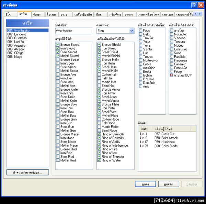Click the red icon beside ตายไหง100%
This screenshot has width=206, height=204.
pos(171,75)
